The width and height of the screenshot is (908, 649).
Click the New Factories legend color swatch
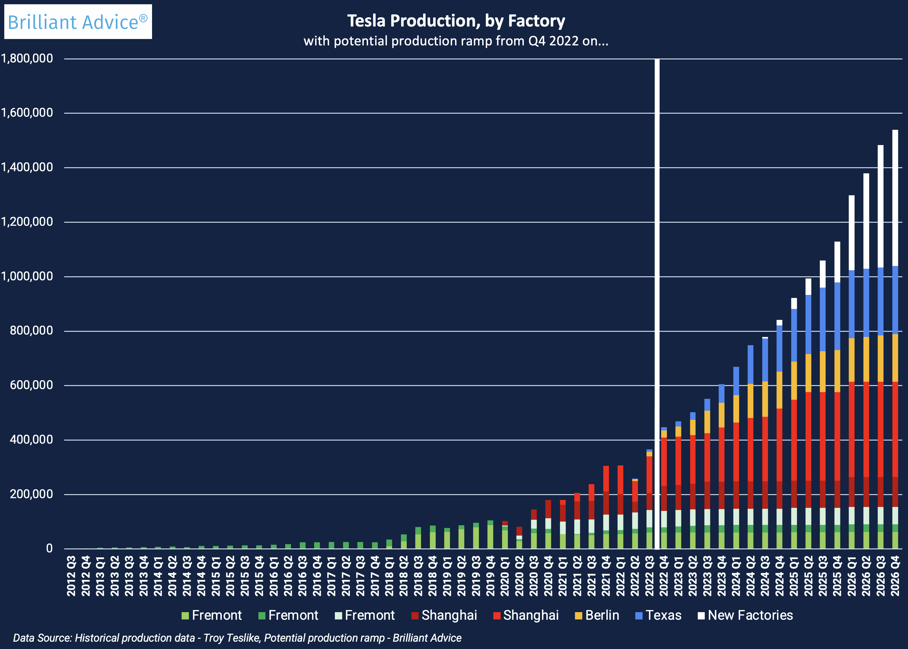tap(701, 615)
